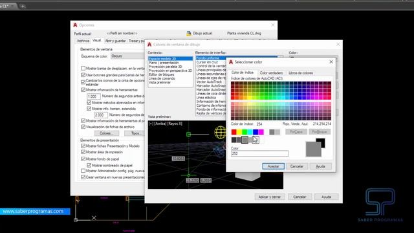Select Proyección en perspectiva 3D context
The width and height of the screenshot is (414, 233).
pyautogui.click(x=170, y=71)
